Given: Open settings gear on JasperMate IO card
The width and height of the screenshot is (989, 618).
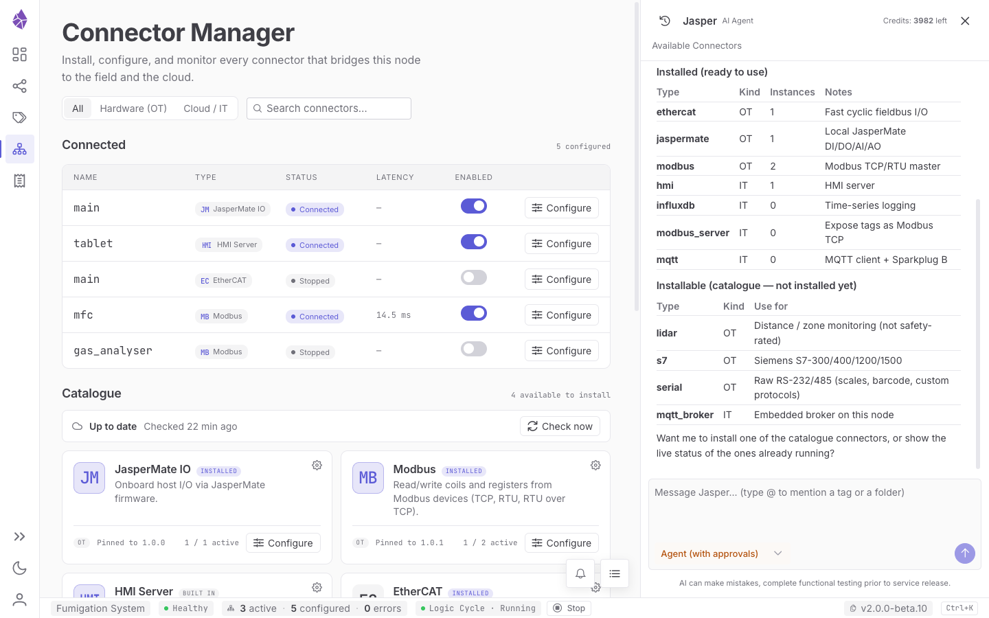Looking at the screenshot, I should (x=317, y=465).
